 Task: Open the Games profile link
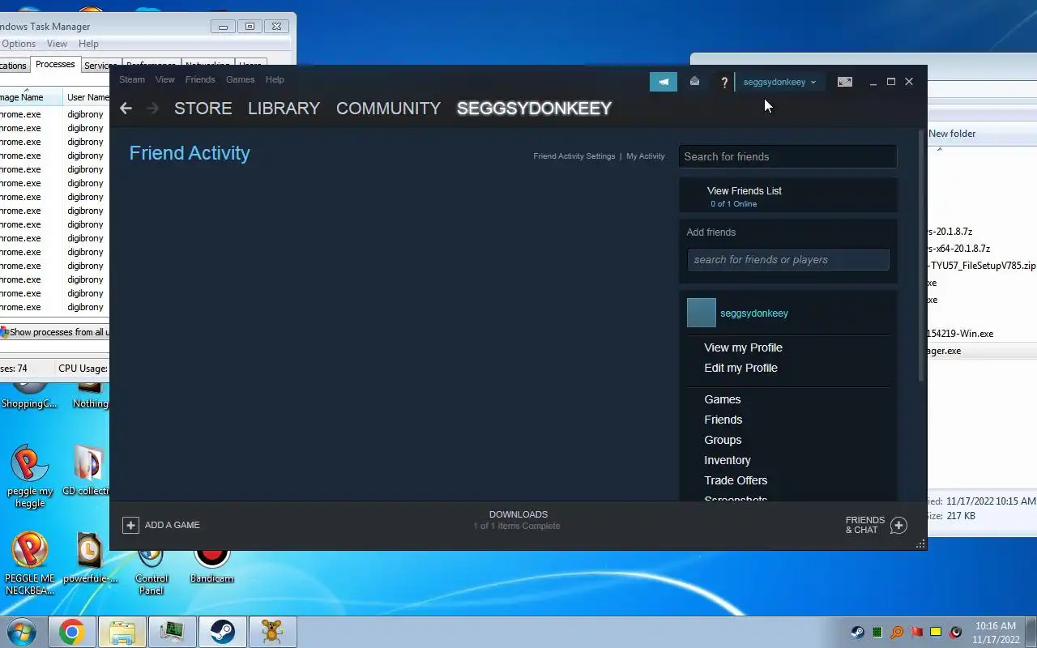click(x=723, y=399)
